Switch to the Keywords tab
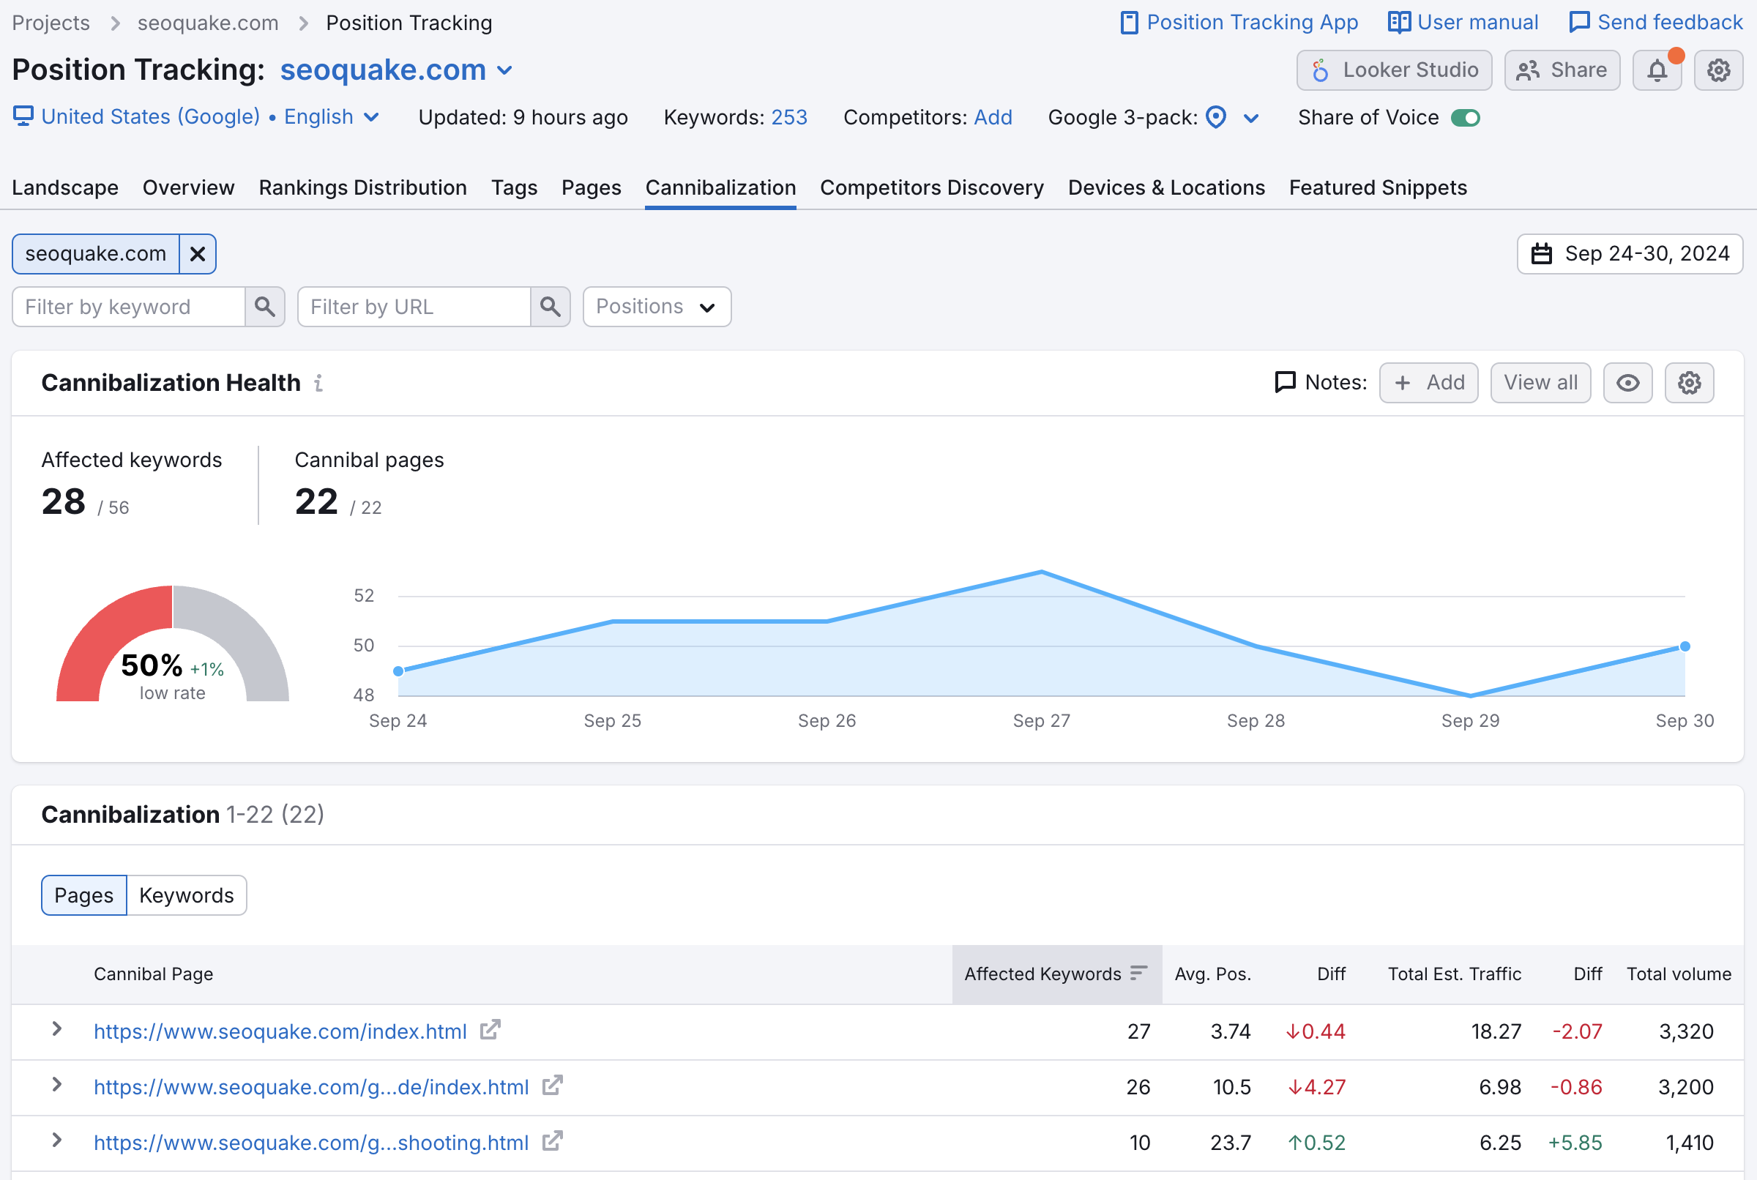The width and height of the screenshot is (1757, 1180). coord(186,895)
